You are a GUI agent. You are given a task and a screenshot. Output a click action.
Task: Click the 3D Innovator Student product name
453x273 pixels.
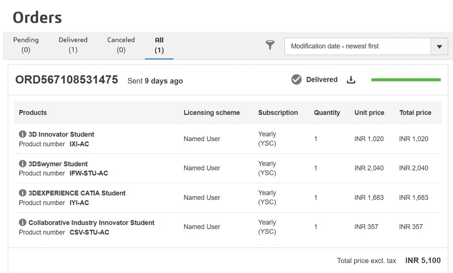click(x=61, y=134)
